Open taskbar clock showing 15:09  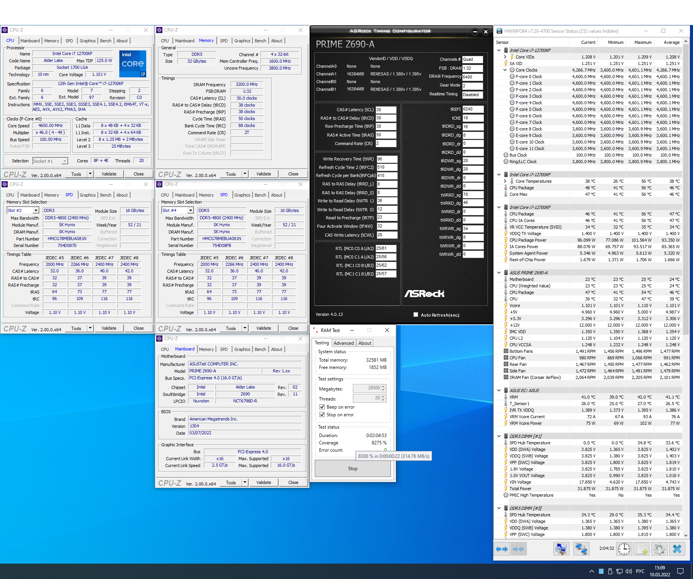[660, 571]
